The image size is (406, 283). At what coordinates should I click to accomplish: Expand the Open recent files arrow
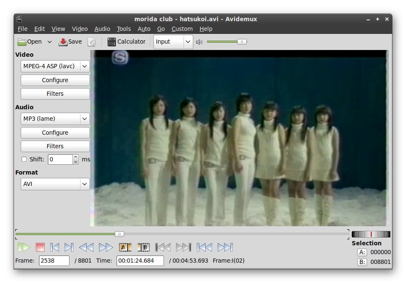point(50,42)
